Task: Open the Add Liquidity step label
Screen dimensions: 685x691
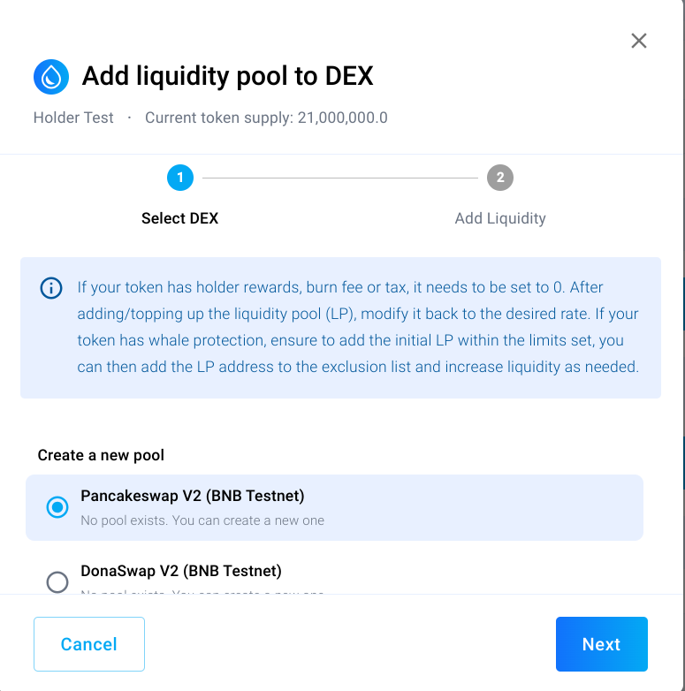Action: [x=500, y=218]
